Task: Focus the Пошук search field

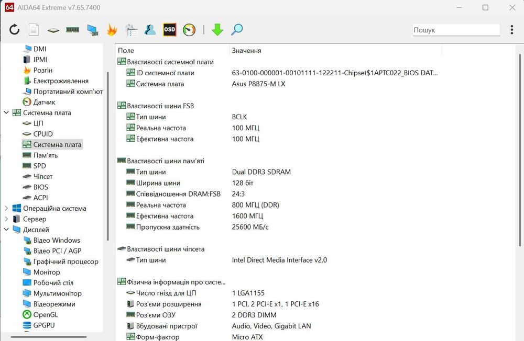Action: pos(456,30)
